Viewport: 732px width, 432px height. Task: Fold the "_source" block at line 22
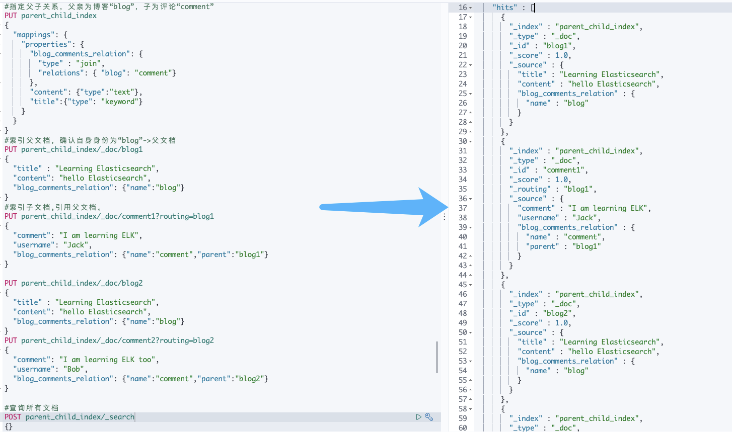pyautogui.click(x=471, y=65)
